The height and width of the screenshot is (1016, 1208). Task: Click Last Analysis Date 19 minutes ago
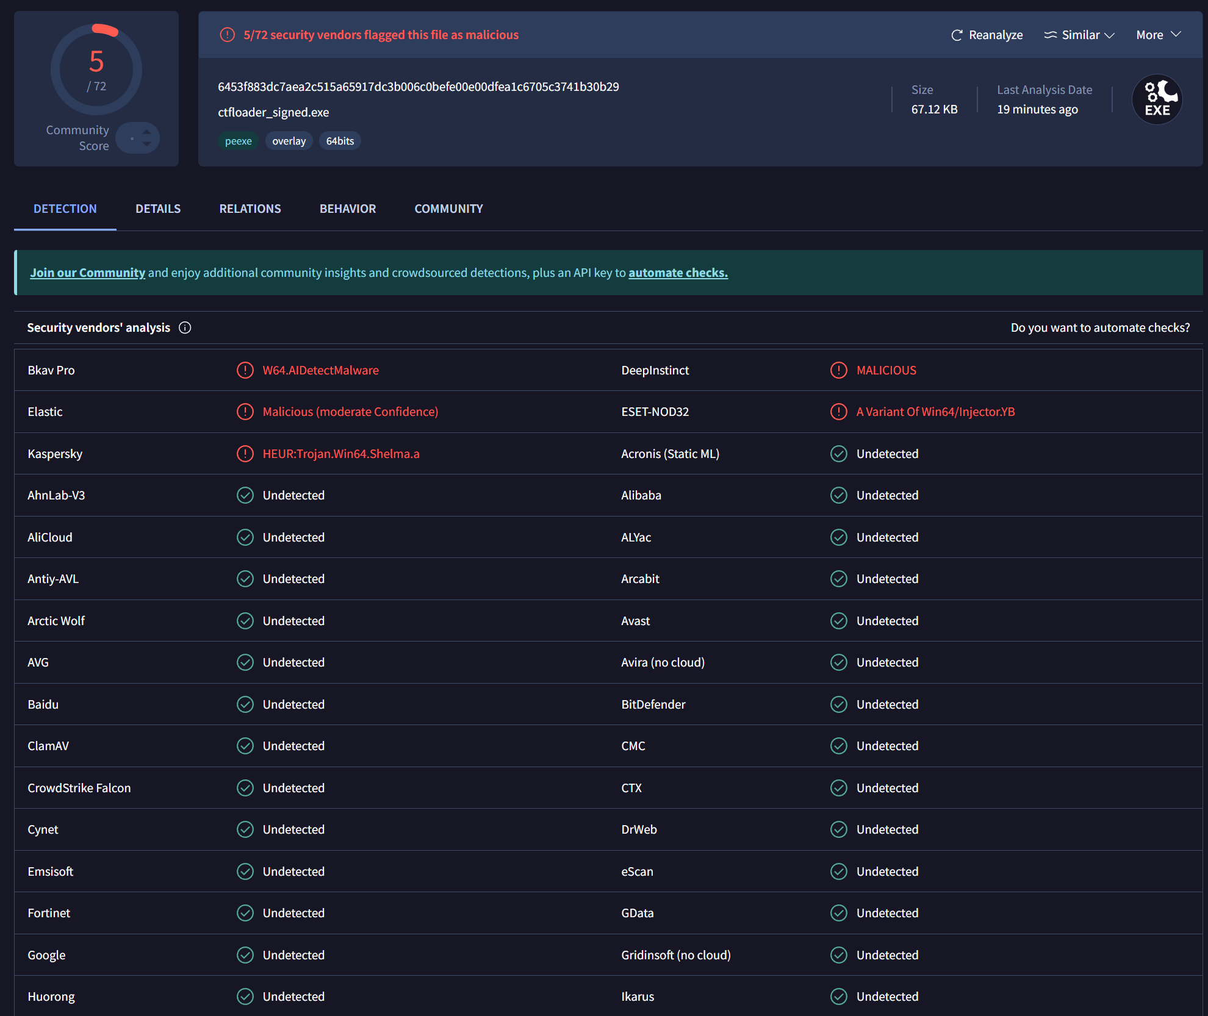click(x=1037, y=109)
